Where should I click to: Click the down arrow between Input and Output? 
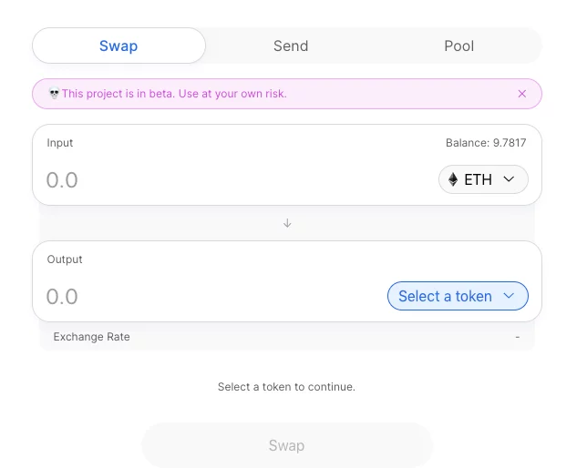click(x=287, y=223)
